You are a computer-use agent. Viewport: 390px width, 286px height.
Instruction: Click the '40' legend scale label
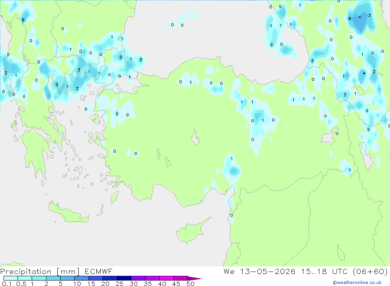point(162,284)
